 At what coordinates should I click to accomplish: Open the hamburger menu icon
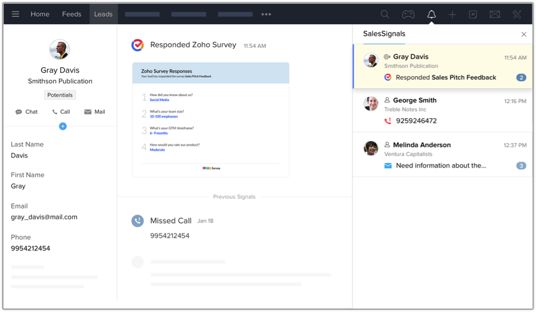[x=15, y=14]
